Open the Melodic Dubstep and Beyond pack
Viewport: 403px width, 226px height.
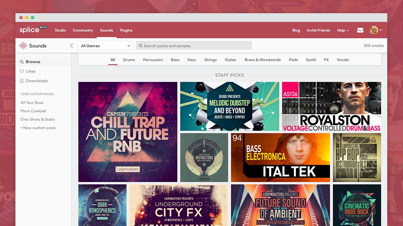pyautogui.click(x=230, y=106)
